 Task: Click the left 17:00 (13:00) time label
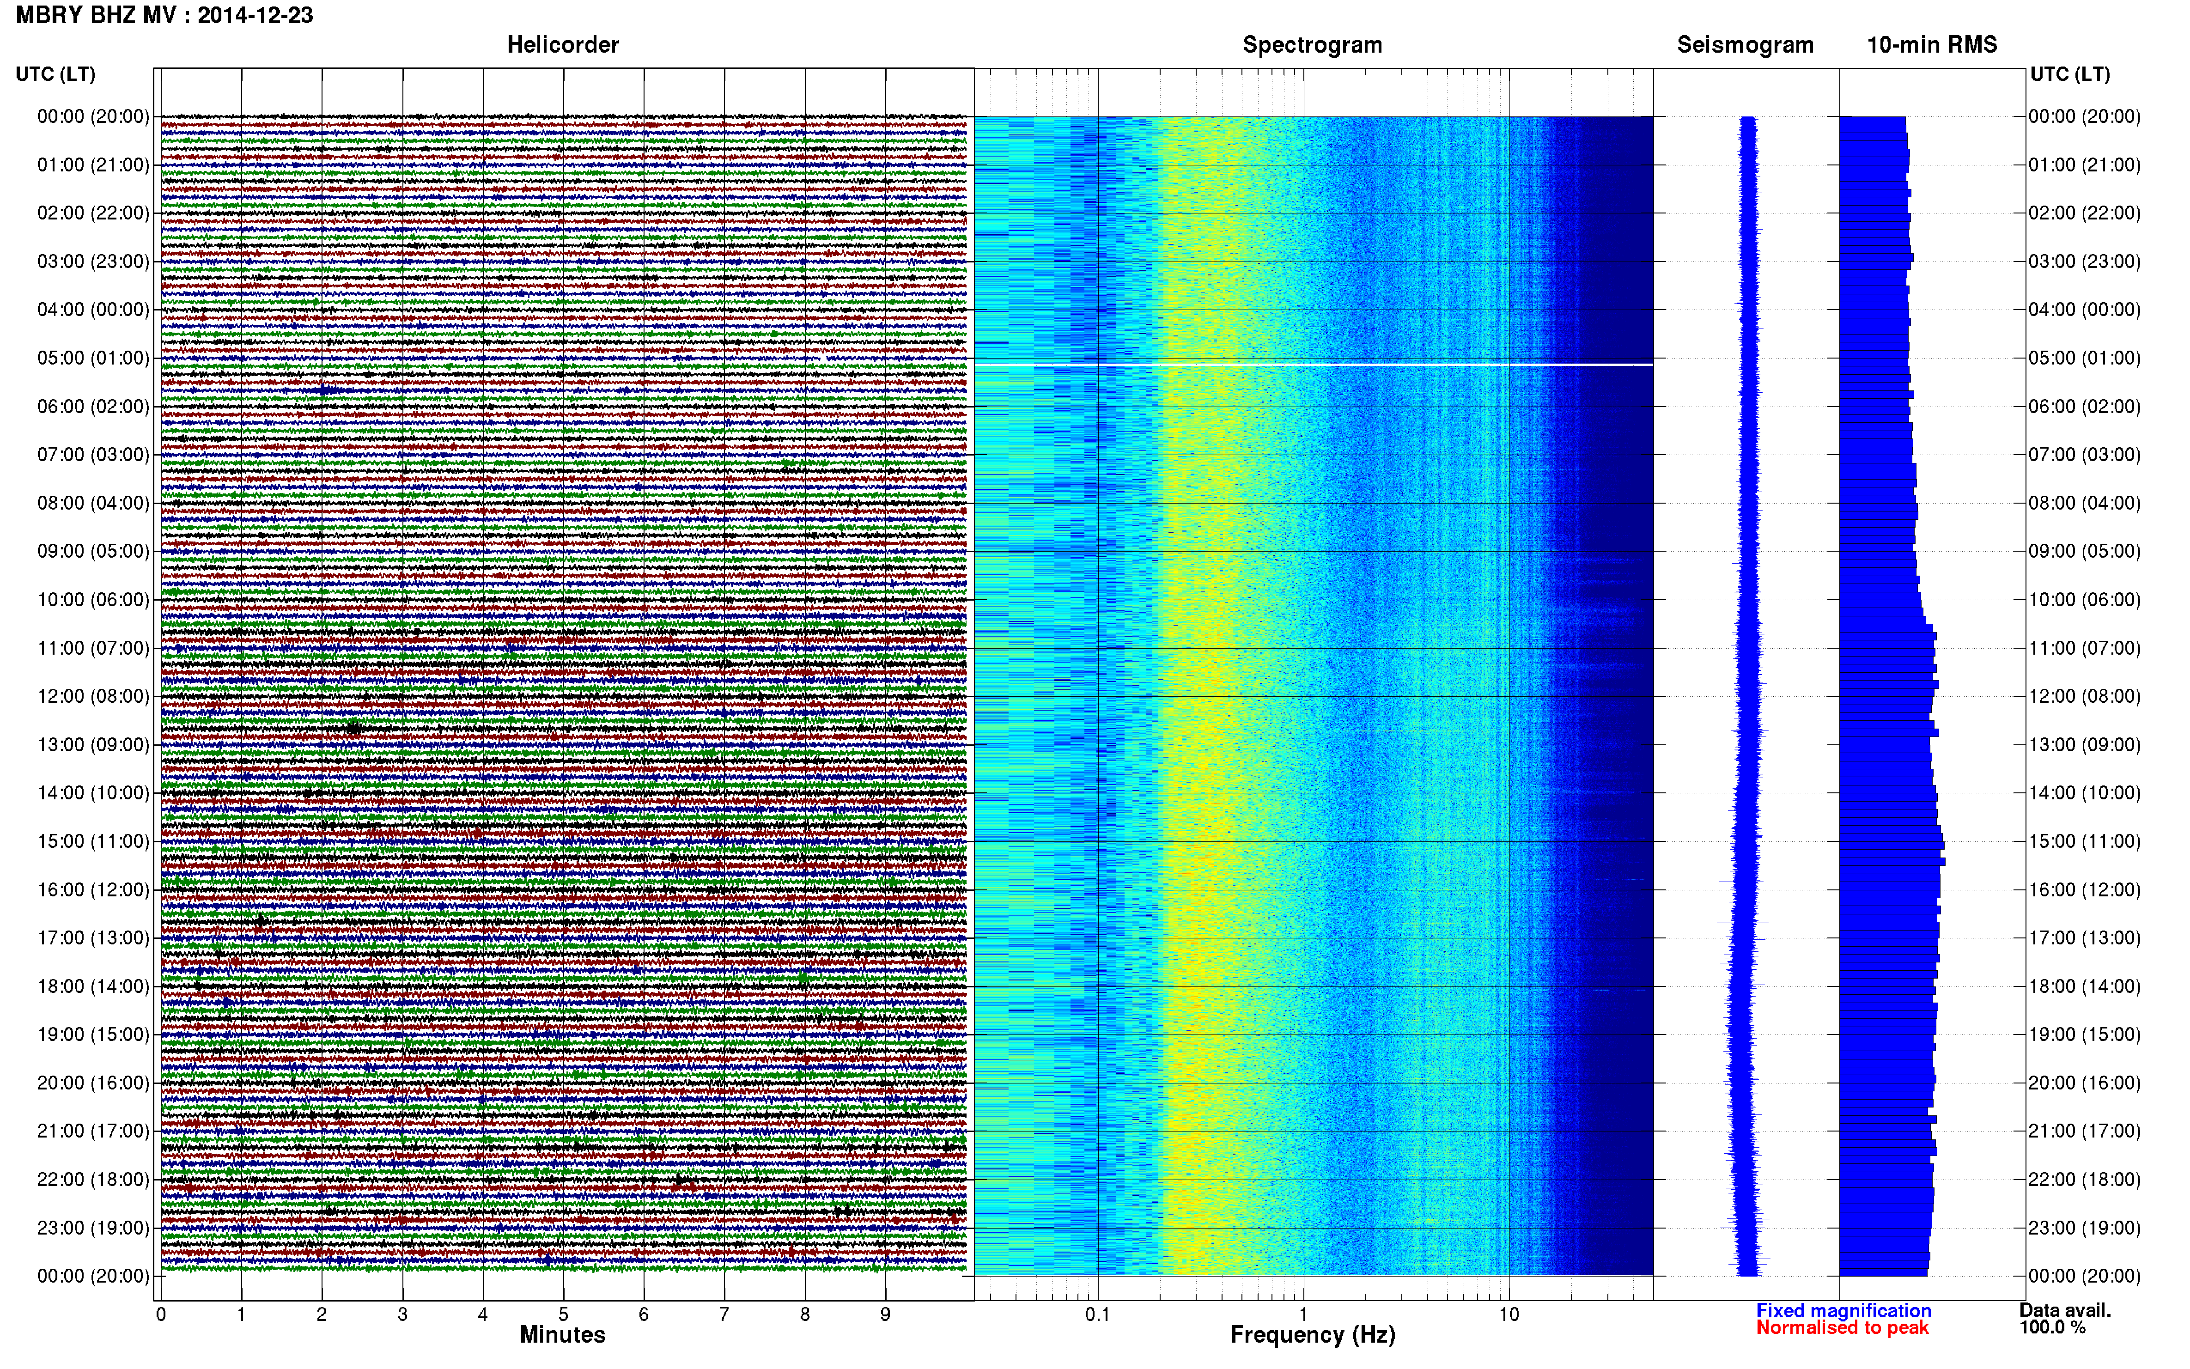(93, 938)
